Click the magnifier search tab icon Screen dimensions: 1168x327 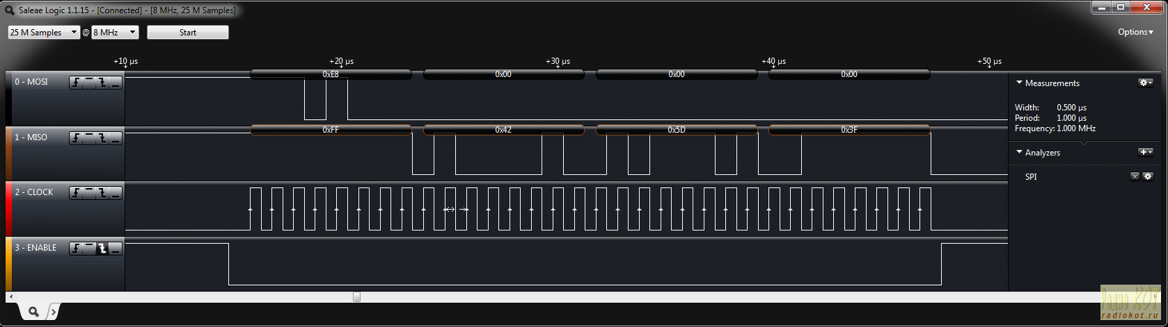pos(33,312)
